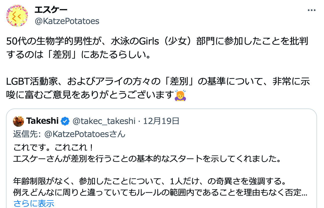
Task: Click the quoted text これです。これこれ！
Action: [53, 148]
